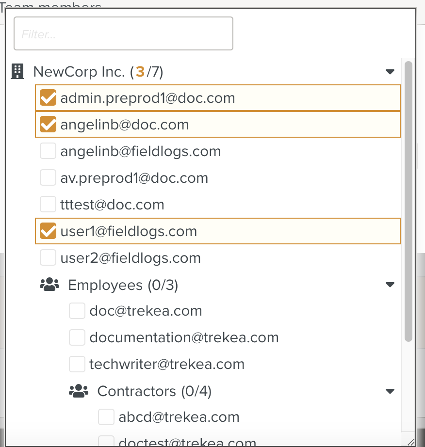Click the member list vertical scrollbar
The height and width of the screenshot is (447, 425).
pyautogui.click(x=409, y=201)
